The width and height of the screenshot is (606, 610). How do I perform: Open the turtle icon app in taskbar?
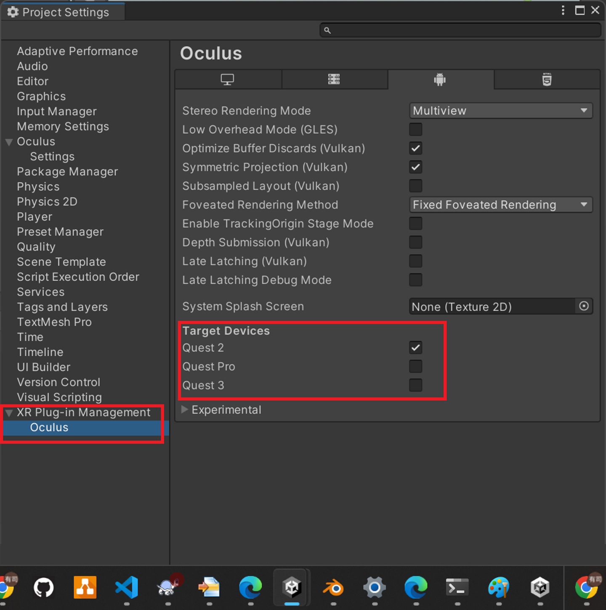tap(168, 587)
